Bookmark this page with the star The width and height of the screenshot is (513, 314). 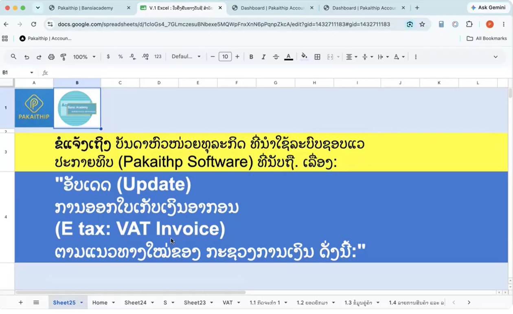click(x=422, y=24)
